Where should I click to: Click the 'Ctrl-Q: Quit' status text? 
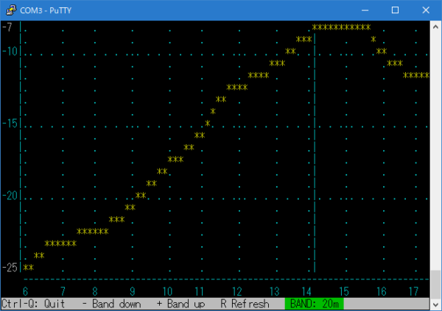point(34,303)
